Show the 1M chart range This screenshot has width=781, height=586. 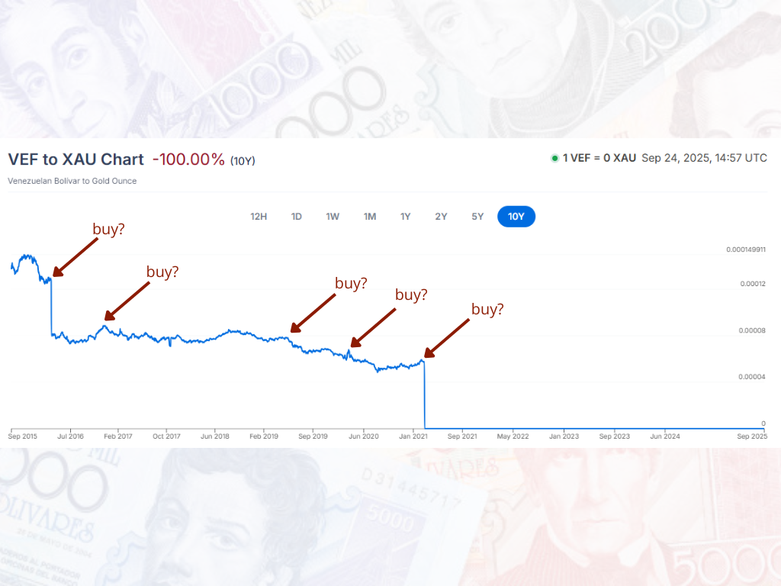pyautogui.click(x=370, y=217)
